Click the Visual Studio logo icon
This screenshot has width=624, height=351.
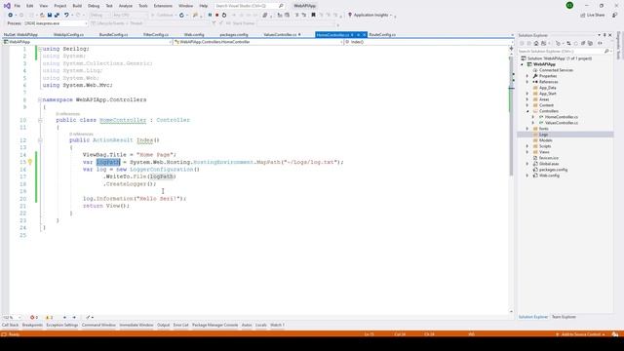tap(7, 6)
